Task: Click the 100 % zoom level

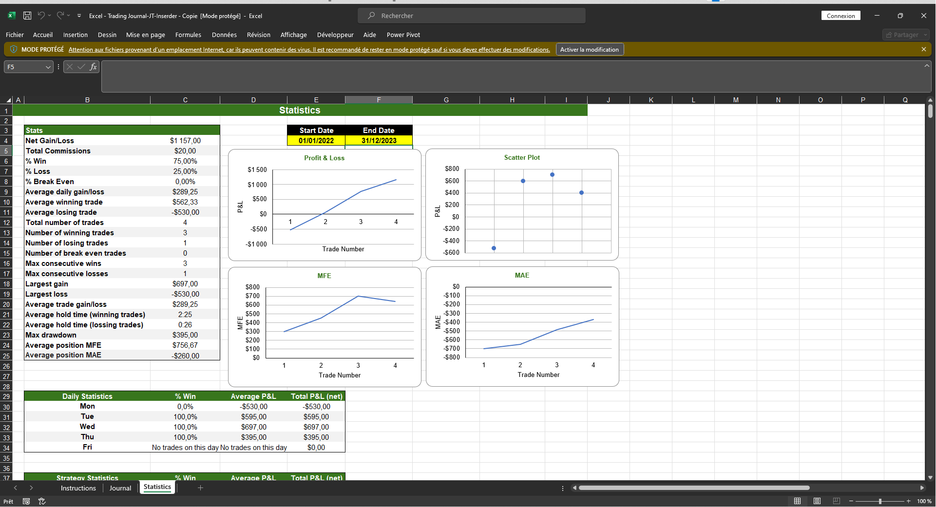Action: (924, 501)
